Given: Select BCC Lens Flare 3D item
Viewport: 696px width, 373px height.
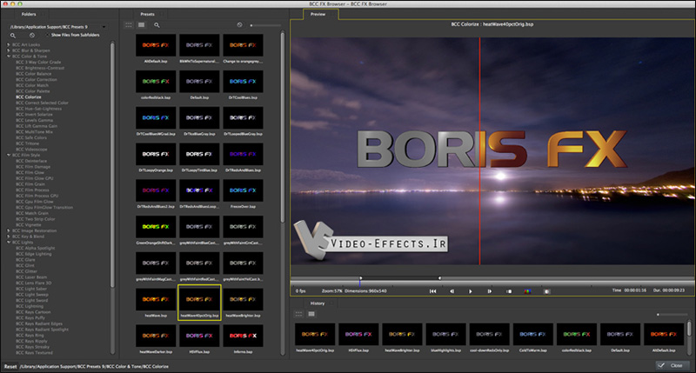Looking at the screenshot, I should [x=33, y=283].
